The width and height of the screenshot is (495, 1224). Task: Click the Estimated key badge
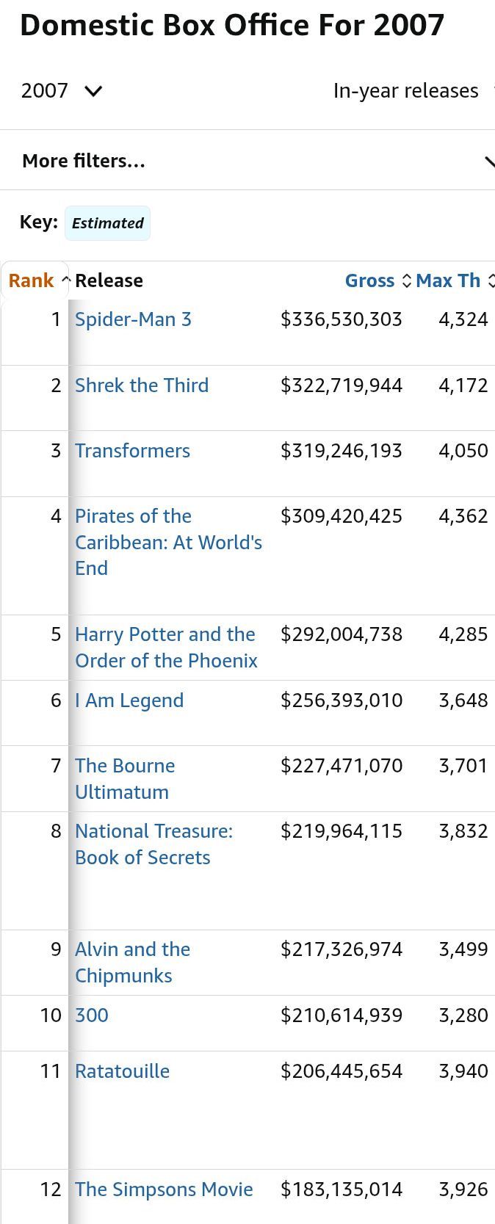click(x=107, y=223)
